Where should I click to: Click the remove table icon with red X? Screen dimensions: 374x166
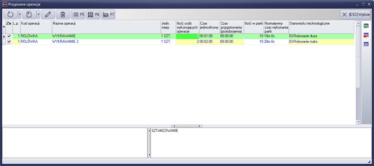point(366,35)
